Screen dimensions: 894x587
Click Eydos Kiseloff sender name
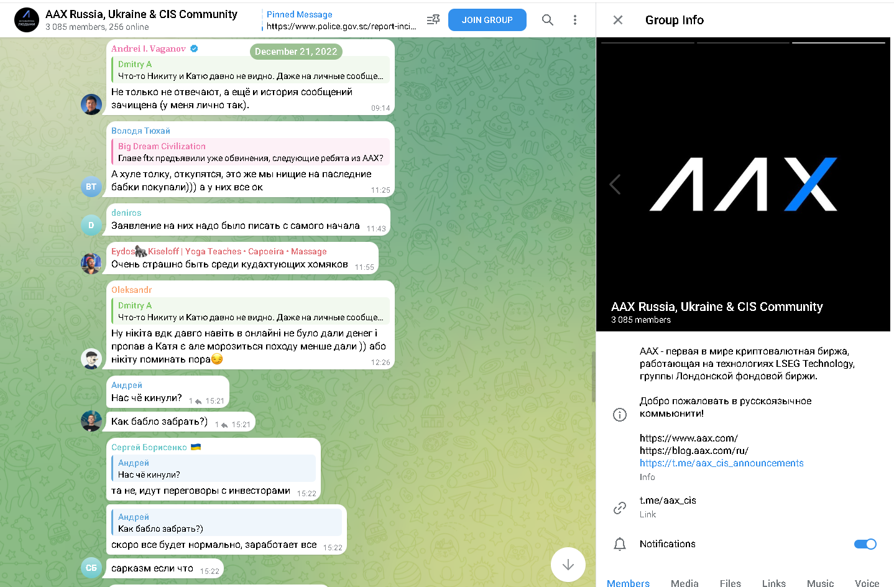[219, 251]
